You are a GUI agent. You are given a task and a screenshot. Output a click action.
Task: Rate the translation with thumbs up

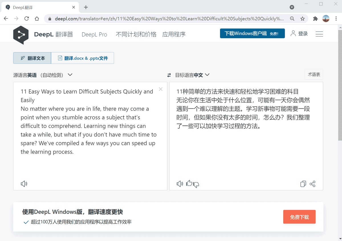[x=189, y=183]
